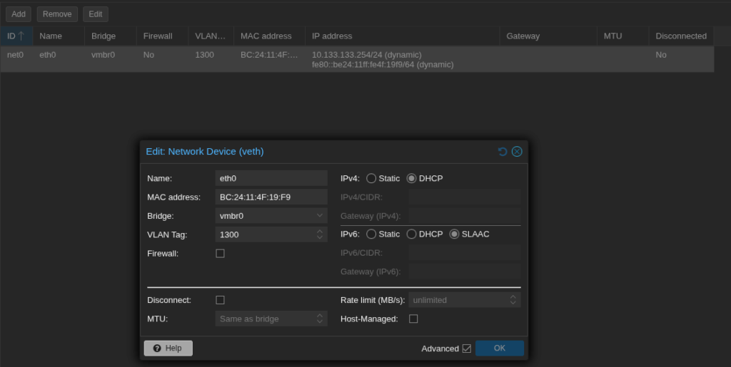Open Help for network device

pos(168,348)
